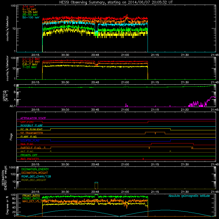Click the FRONTS_OFF flag label
The height and width of the screenshot is (219, 219).
click(x=29, y=155)
